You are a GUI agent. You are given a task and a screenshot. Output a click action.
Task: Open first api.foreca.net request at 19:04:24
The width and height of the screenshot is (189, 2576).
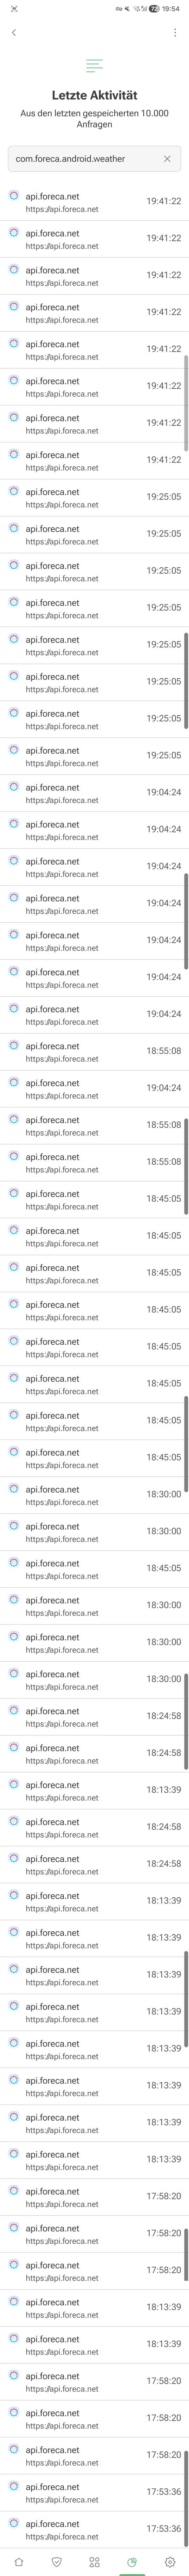[x=94, y=793]
